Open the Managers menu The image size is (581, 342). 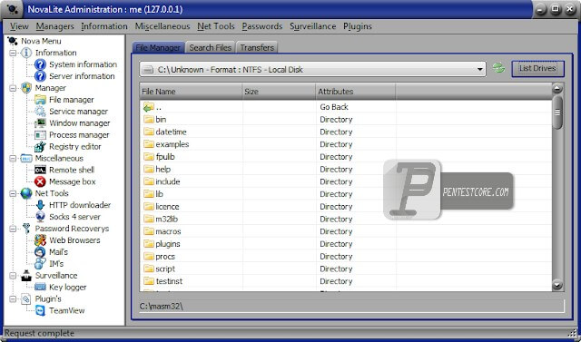pyautogui.click(x=54, y=26)
